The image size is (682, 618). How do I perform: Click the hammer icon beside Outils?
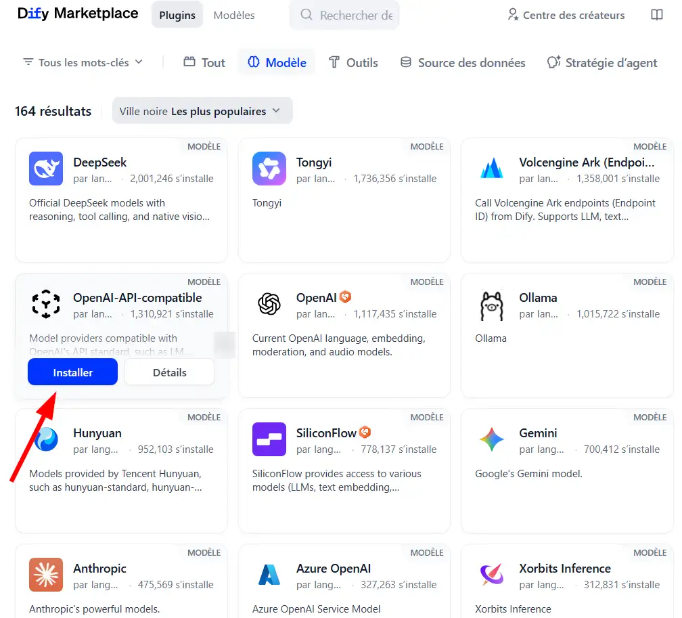(334, 62)
